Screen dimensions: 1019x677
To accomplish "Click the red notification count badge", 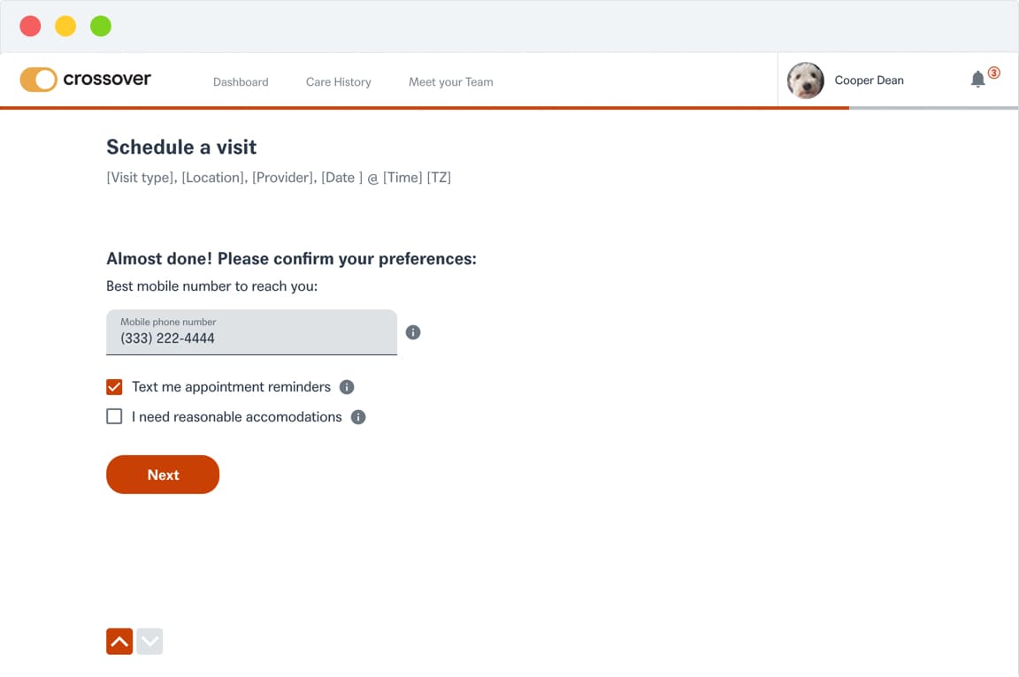I will [x=993, y=72].
